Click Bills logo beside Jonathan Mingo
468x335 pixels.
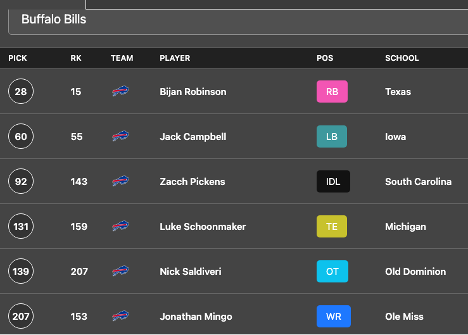120,316
